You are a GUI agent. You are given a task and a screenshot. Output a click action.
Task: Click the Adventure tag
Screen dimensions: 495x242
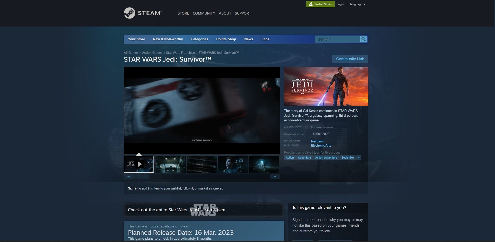[304, 158]
